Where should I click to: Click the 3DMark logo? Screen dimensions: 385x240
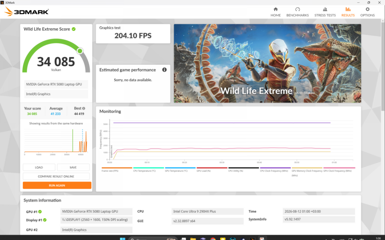tap(26, 11)
